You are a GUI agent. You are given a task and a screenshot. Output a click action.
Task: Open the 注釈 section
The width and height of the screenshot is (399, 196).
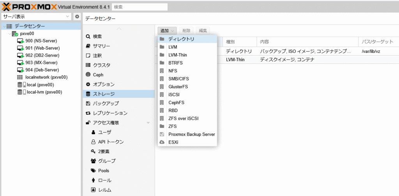119,56
